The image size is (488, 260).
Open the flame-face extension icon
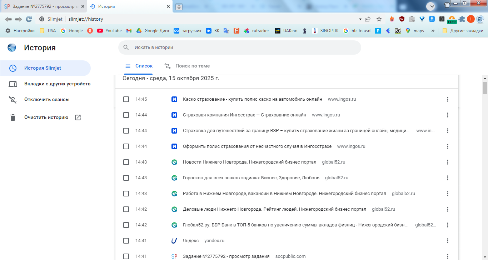point(392,19)
